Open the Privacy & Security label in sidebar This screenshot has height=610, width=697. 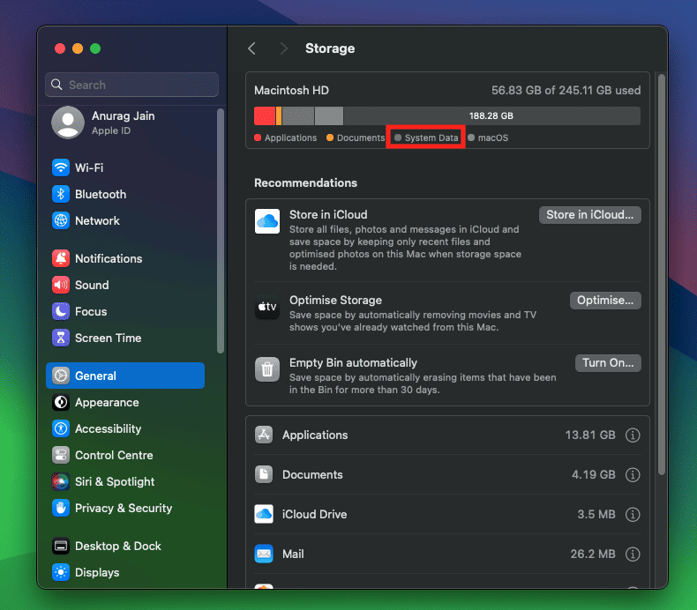point(124,509)
